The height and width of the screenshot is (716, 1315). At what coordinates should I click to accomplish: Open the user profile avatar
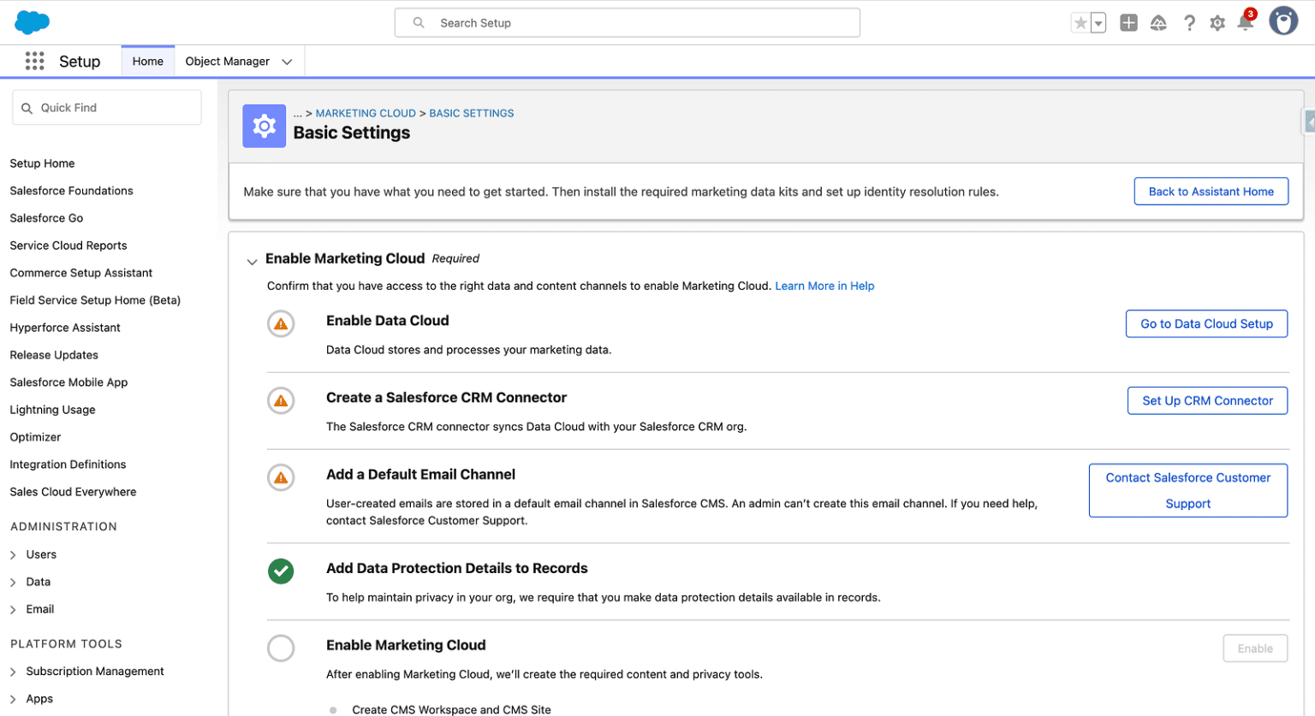coord(1283,21)
